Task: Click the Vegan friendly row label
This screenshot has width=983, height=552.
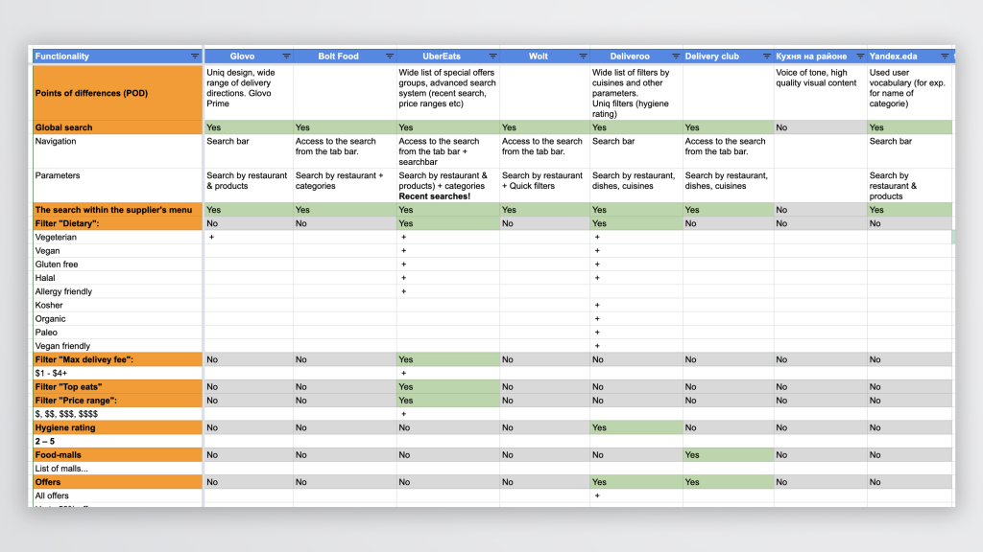Action: pos(117,346)
